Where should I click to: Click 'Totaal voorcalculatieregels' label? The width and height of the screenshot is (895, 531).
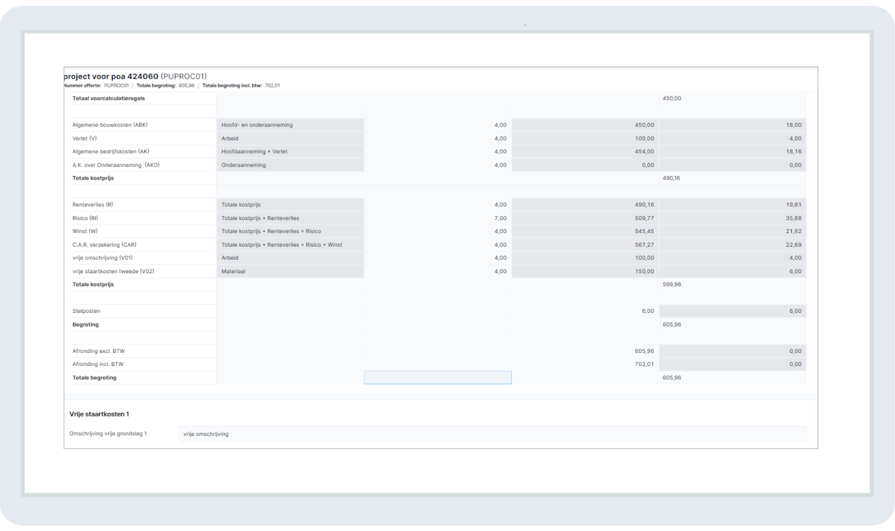[109, 98]
